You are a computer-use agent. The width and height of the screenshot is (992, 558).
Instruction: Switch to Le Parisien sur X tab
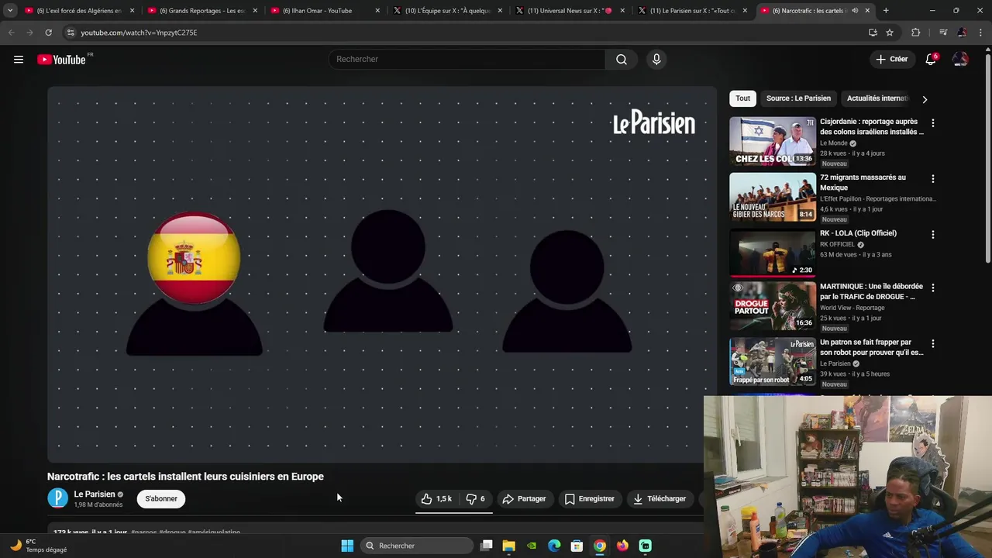click(692, 11)
